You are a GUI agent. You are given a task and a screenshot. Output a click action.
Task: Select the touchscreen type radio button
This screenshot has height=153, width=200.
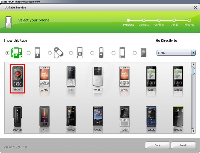pyautogui.click(x=113, y=53)
